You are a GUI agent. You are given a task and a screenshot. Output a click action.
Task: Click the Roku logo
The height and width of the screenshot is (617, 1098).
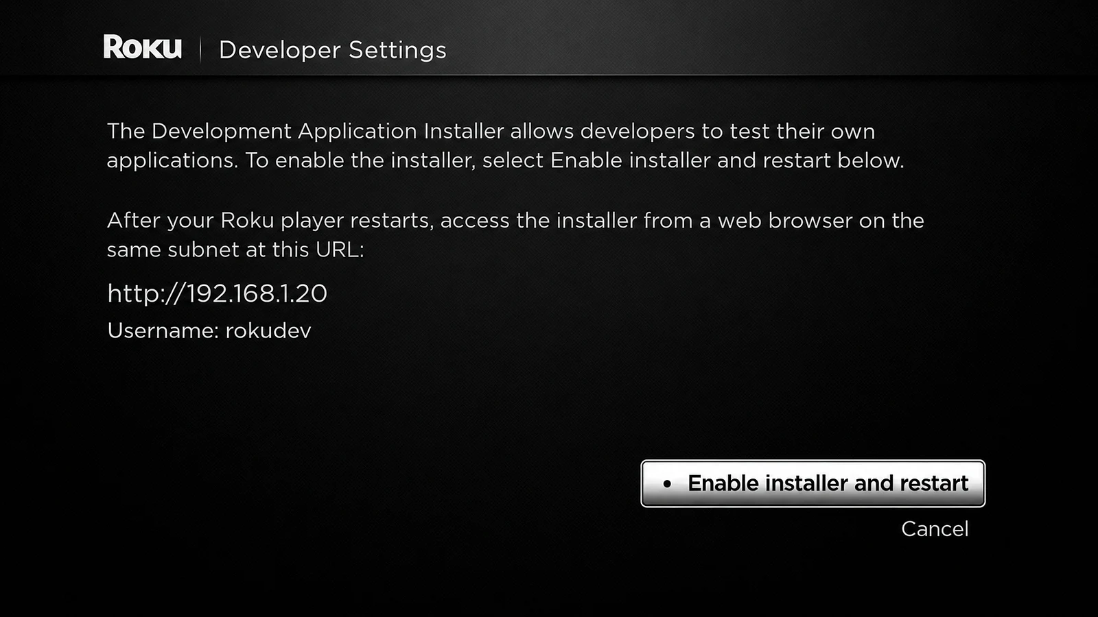pos(143,47)
